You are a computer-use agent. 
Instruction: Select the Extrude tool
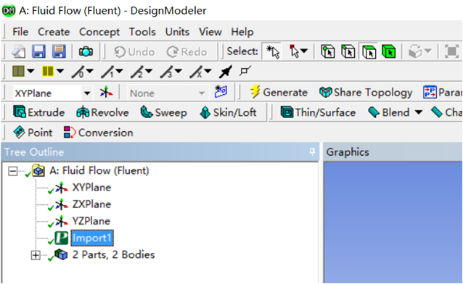click(x=39, y=112)
